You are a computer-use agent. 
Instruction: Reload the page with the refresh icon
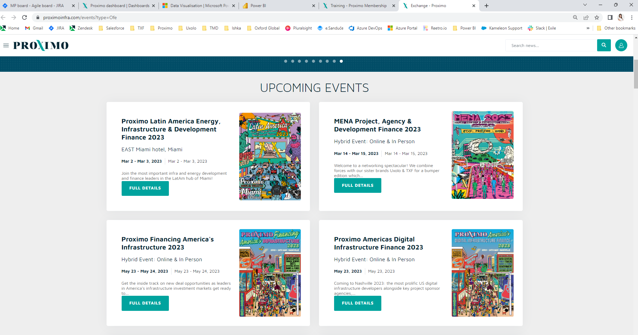[x=24, y=17]
